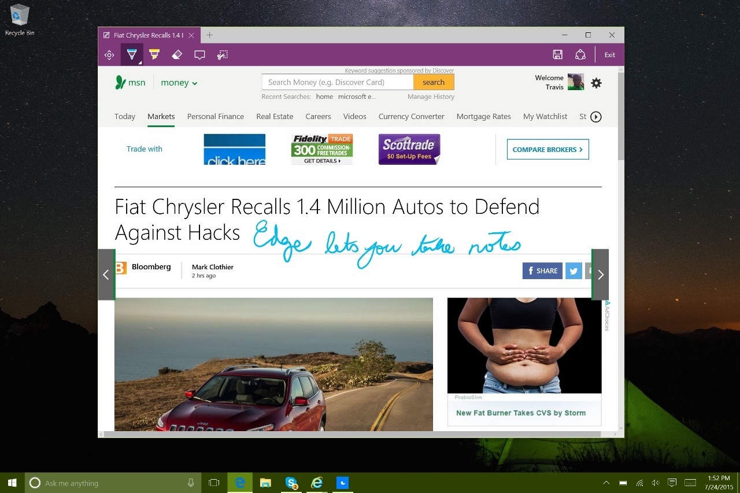Select the Highlighter tool
740x493 pixels.
[x=154, y=54]
